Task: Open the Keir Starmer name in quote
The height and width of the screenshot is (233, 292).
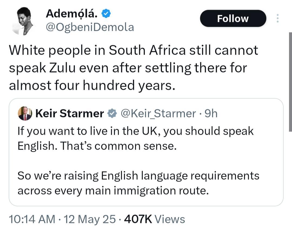Action: pyautogui.click(x=69, y=113)
